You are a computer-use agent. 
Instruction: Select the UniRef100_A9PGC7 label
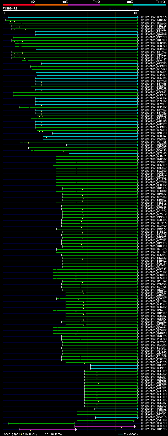pos(154,124)
